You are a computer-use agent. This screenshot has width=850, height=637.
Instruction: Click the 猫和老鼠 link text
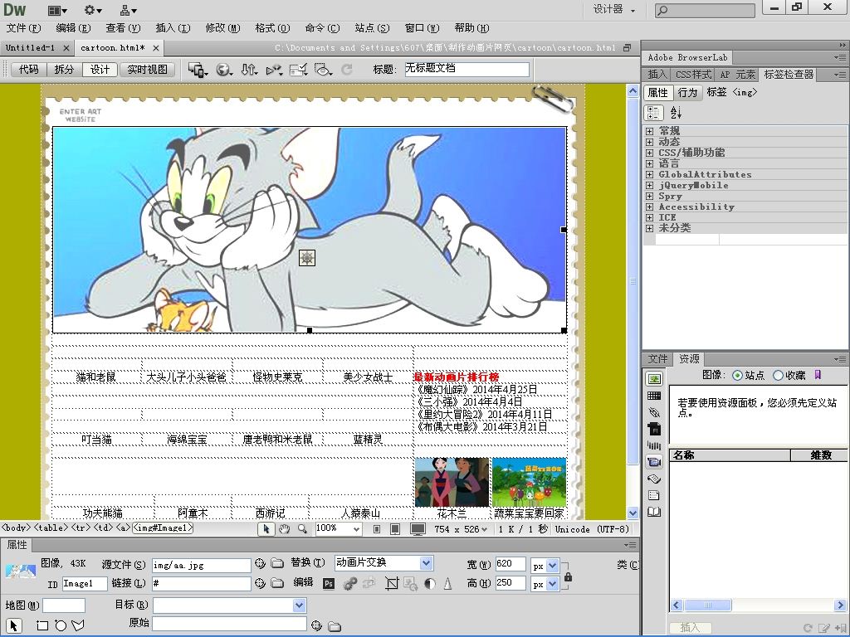pyautogui.click(x=96, y=377)
